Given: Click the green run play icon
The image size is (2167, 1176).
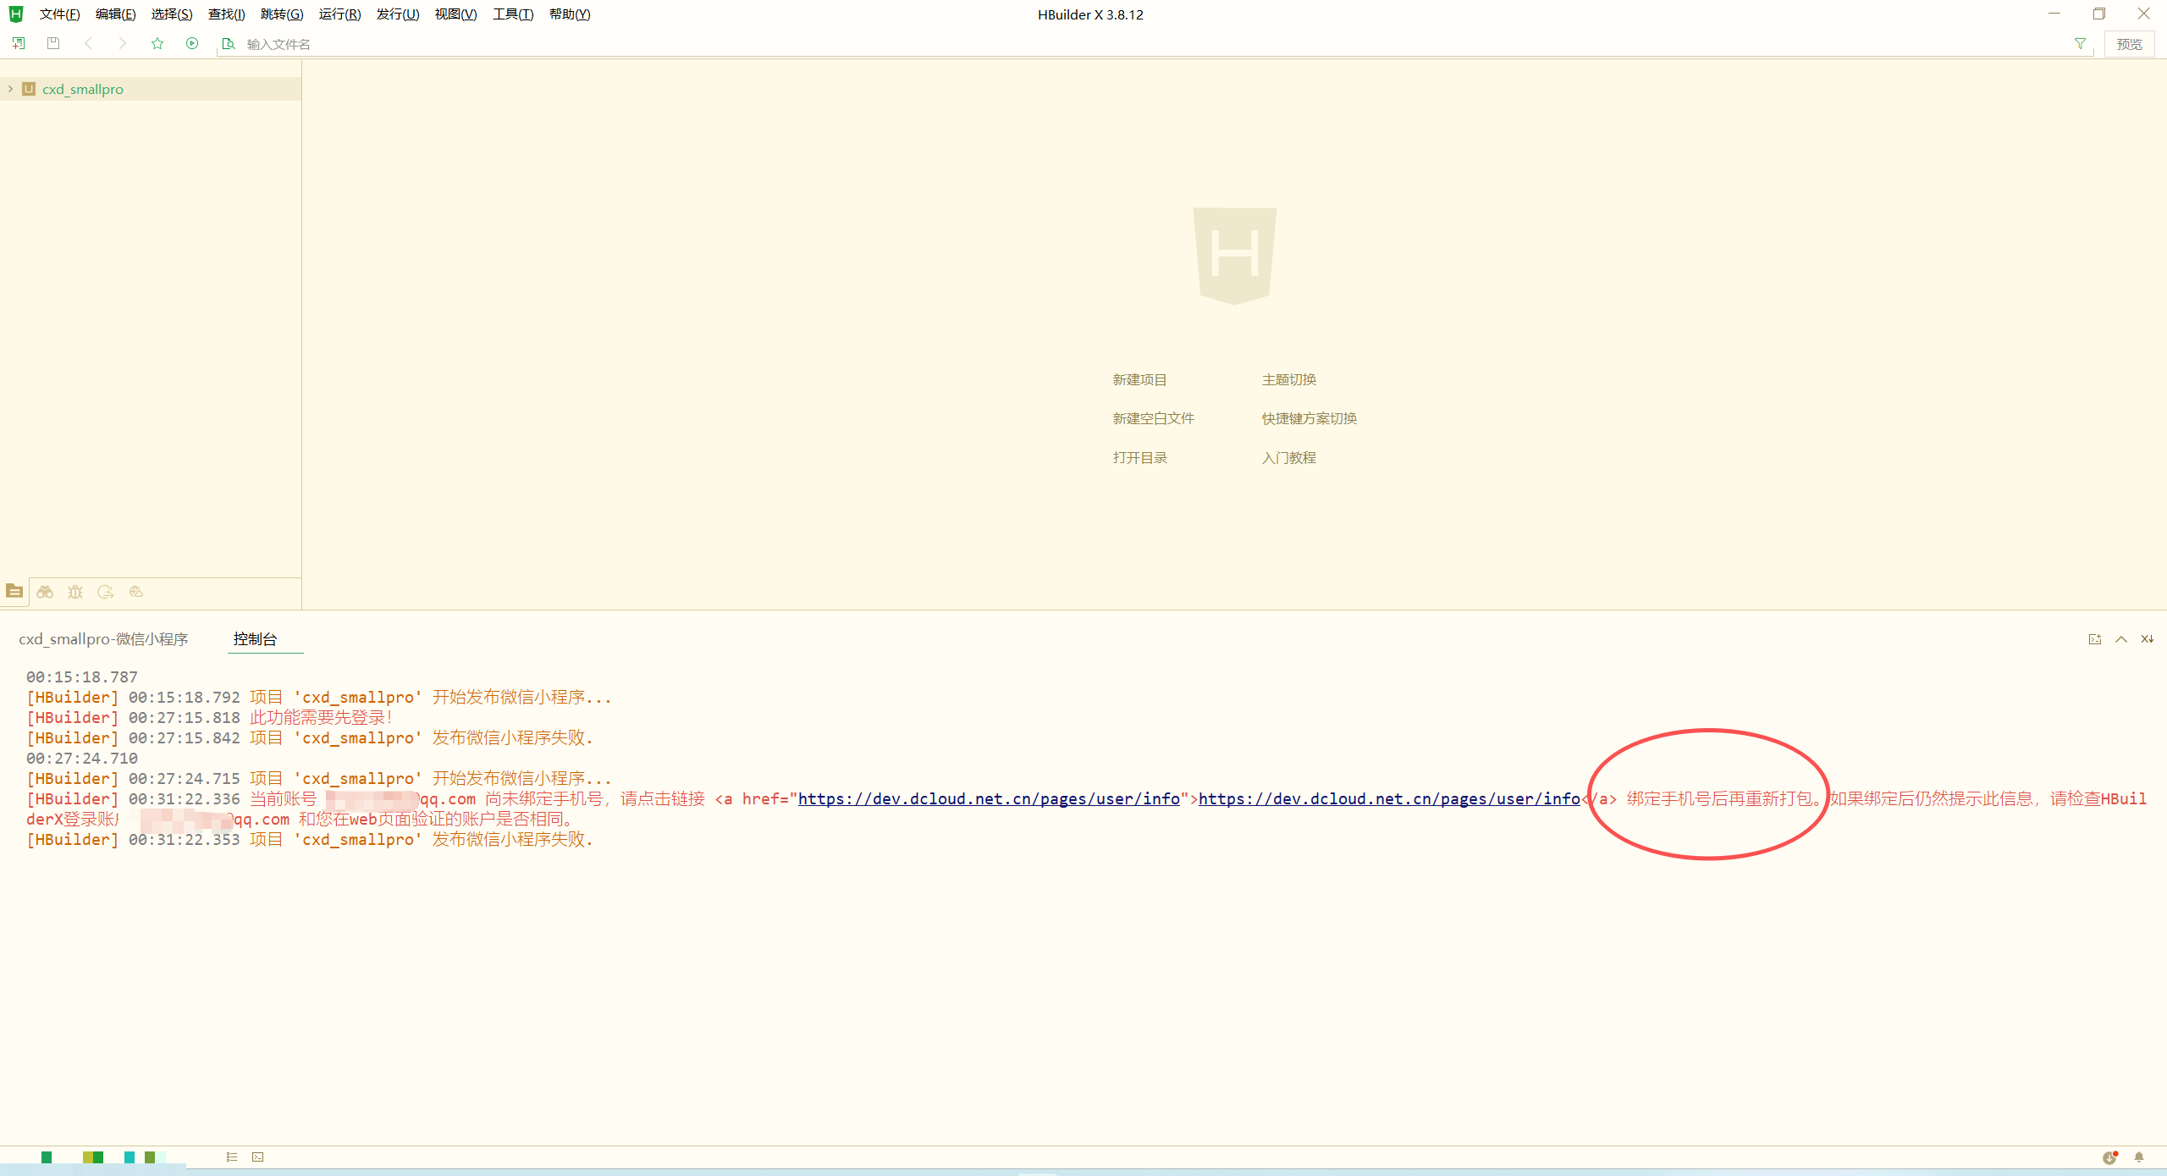Looking at the screenshot, I should tap(192, 43).
